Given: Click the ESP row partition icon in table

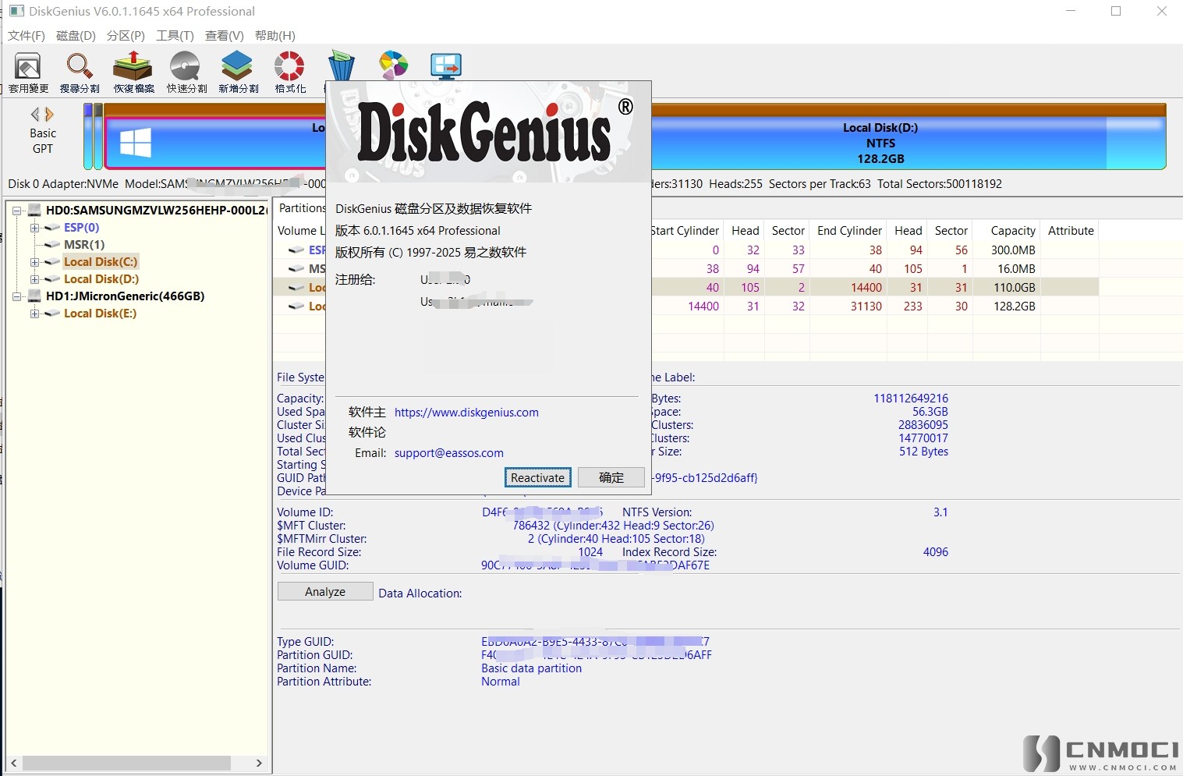Looking at the screenshot, I should tap(296, 250).
